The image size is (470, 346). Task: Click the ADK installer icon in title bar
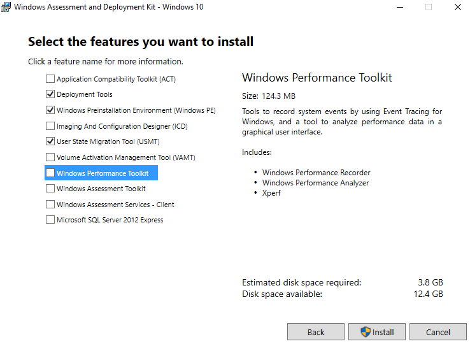pyautogui.click(x=6, y=6)
